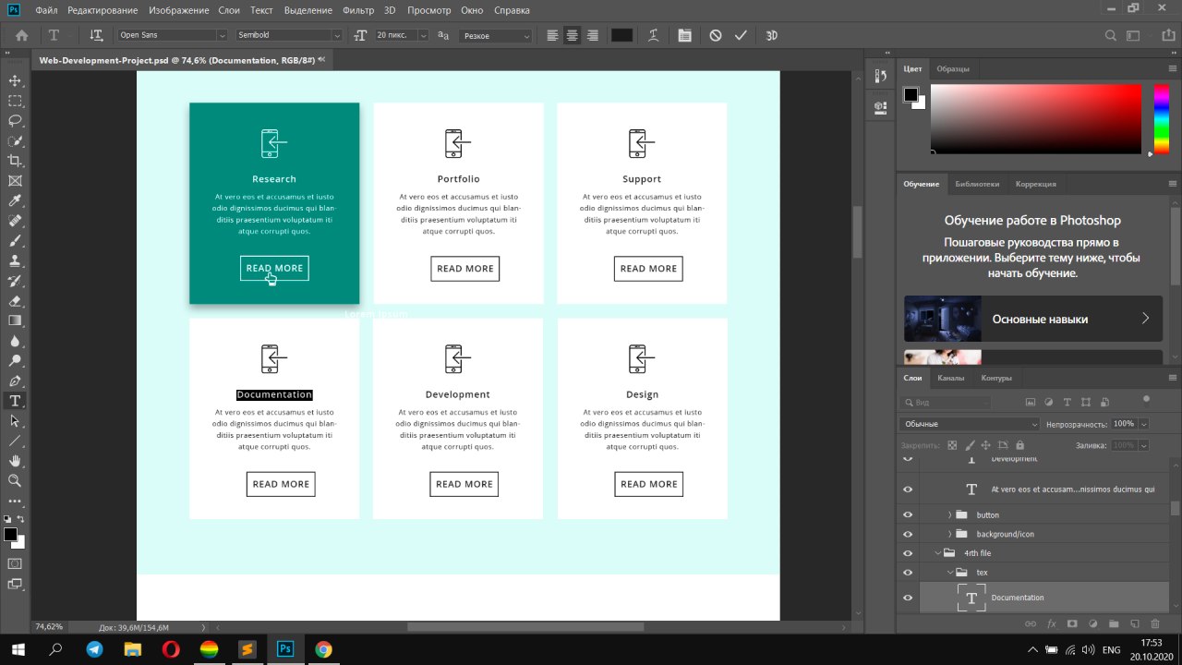Select the Path Selection tool

15,420
